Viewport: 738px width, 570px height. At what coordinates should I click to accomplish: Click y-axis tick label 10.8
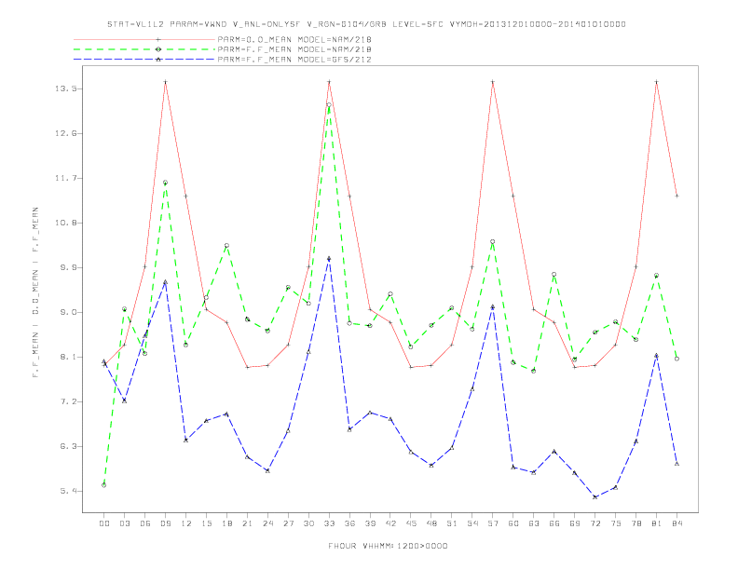coord(67,223)
